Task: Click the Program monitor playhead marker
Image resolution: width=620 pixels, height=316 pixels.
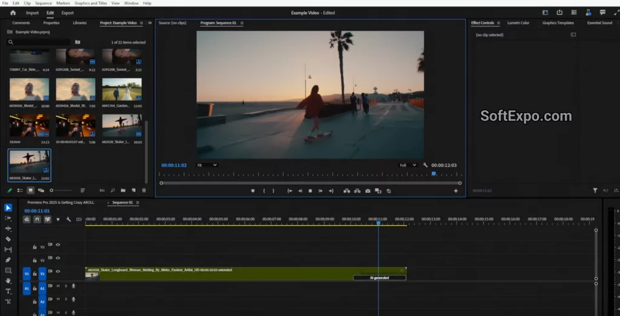Action: pos(434,174)
